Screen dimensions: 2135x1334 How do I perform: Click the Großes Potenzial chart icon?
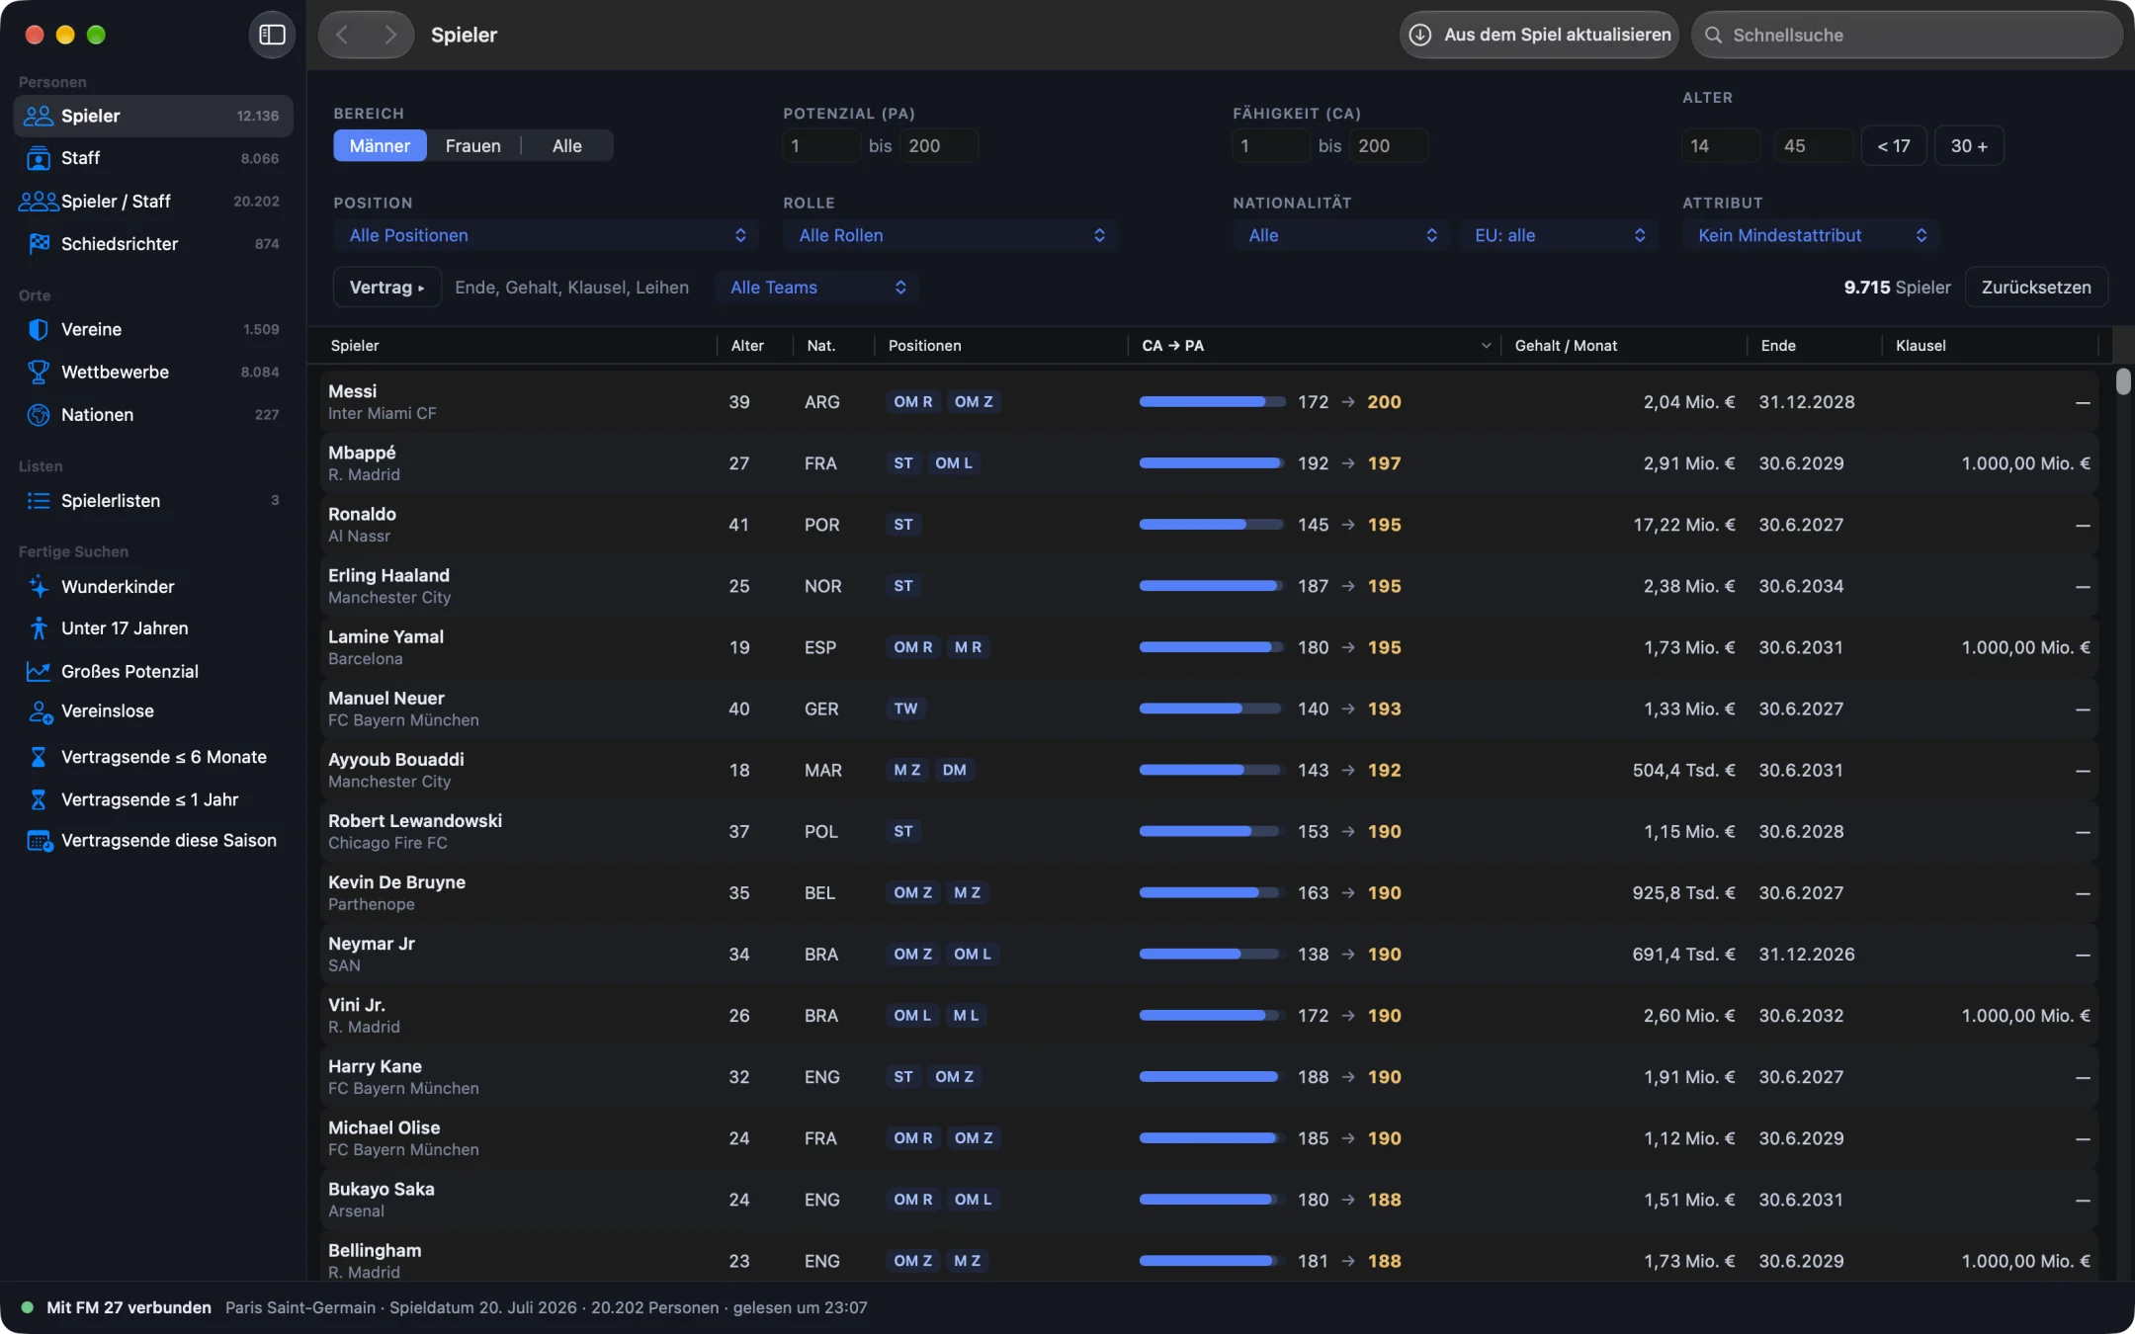point(39,671)
